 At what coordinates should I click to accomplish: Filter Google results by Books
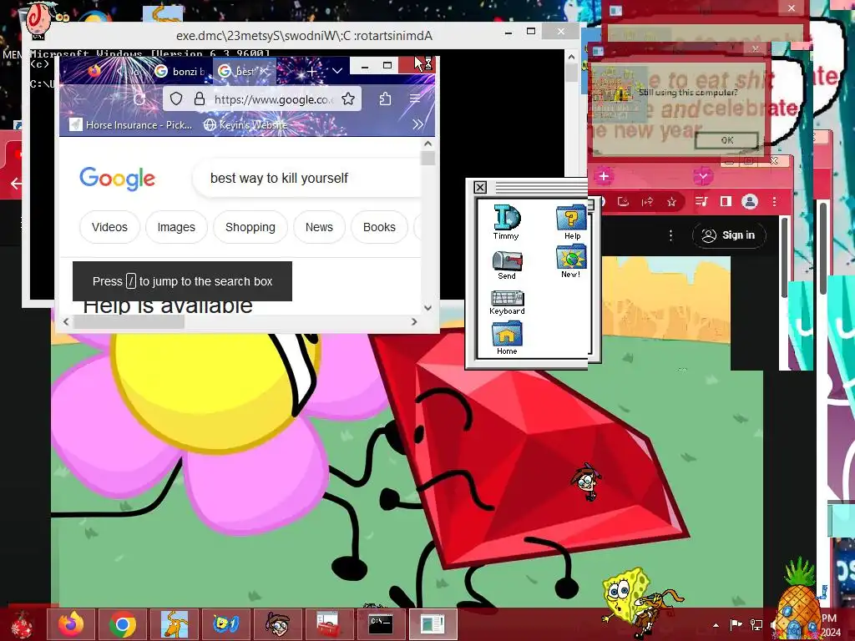(x=379, y=227)
